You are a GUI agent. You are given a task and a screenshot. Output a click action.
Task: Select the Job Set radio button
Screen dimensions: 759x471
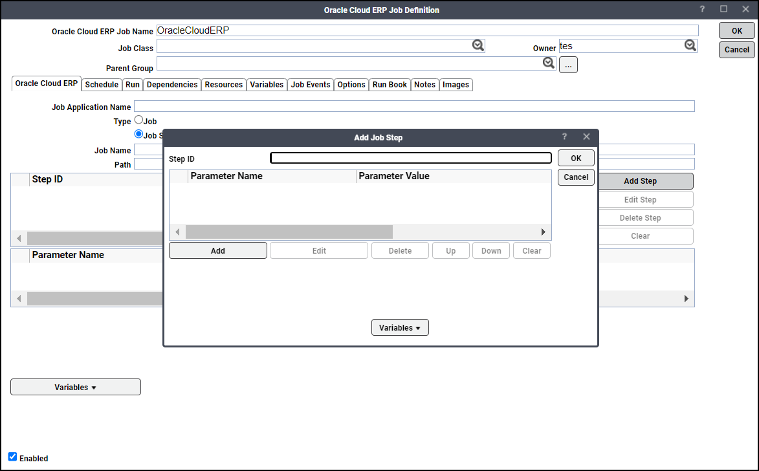click(x=138, y=134)
